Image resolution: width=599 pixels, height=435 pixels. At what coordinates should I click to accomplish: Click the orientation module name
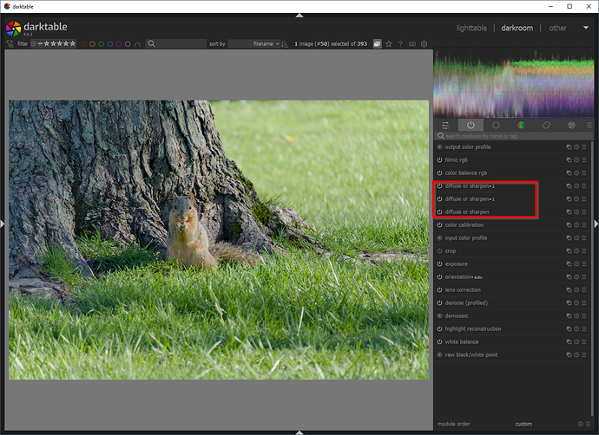pos(457,276)
